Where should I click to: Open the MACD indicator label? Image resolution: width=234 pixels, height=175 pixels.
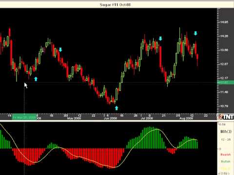[x=226, y=132]
